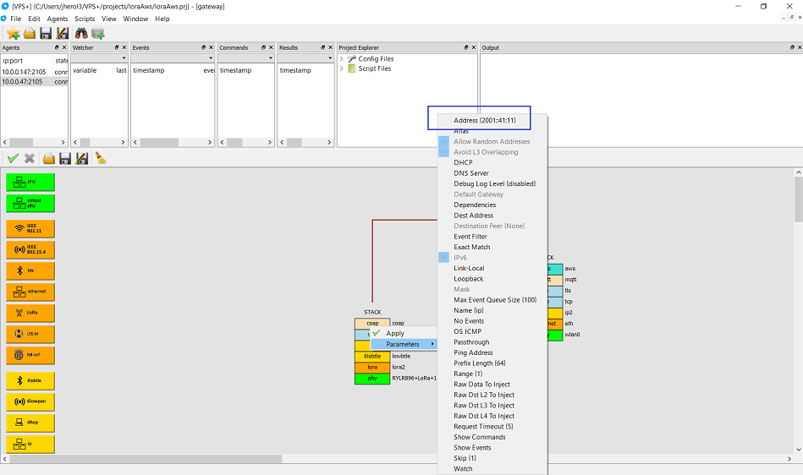Viewport: 803px width, 475px height.
Task: Select the ble Bluetooth block in palette
Action: click(x=30, y=270)
